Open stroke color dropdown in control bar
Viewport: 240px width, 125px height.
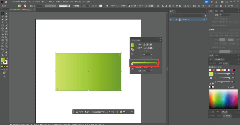pos(27,6)
